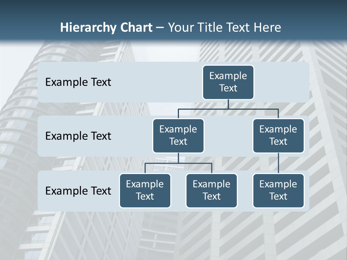Click the slide title 'Hierarchy Chart' bold text
The height and width of the screenshot is (260, 347).
coord(106,27)
